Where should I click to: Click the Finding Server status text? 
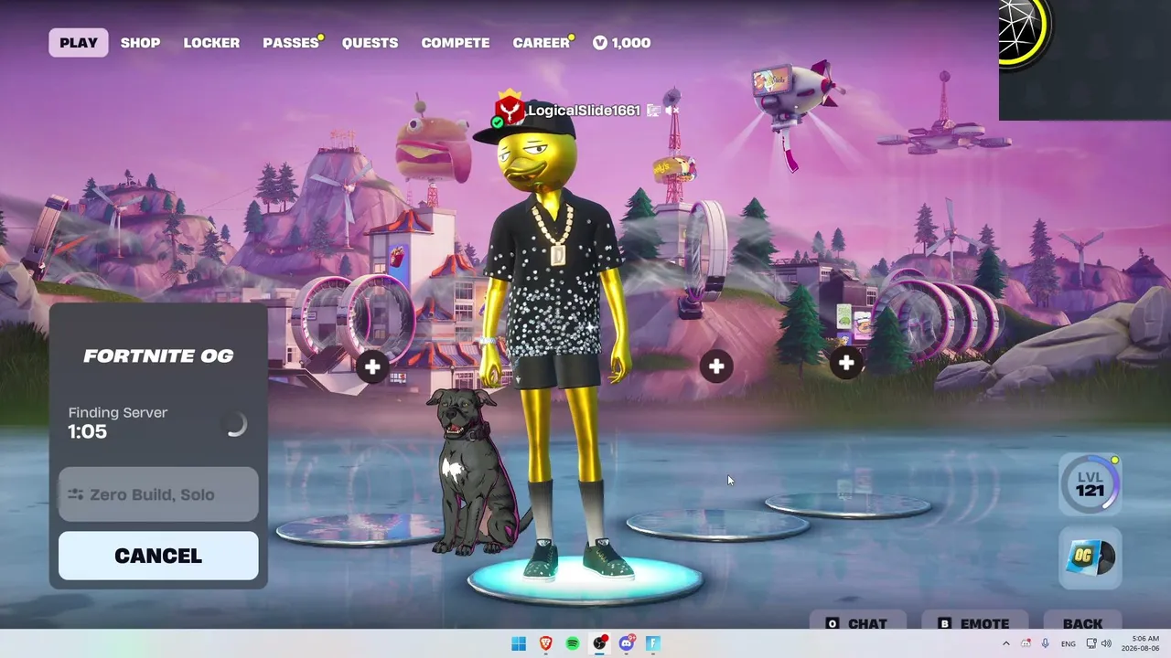[118, 412]
